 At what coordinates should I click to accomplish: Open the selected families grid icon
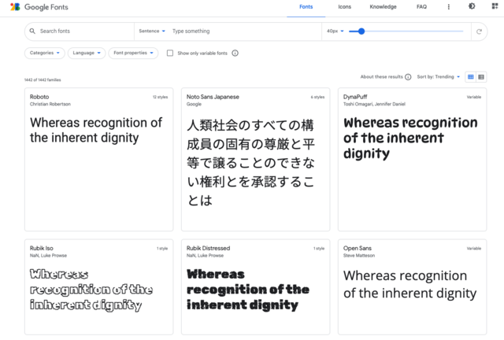tap(495, 6)
